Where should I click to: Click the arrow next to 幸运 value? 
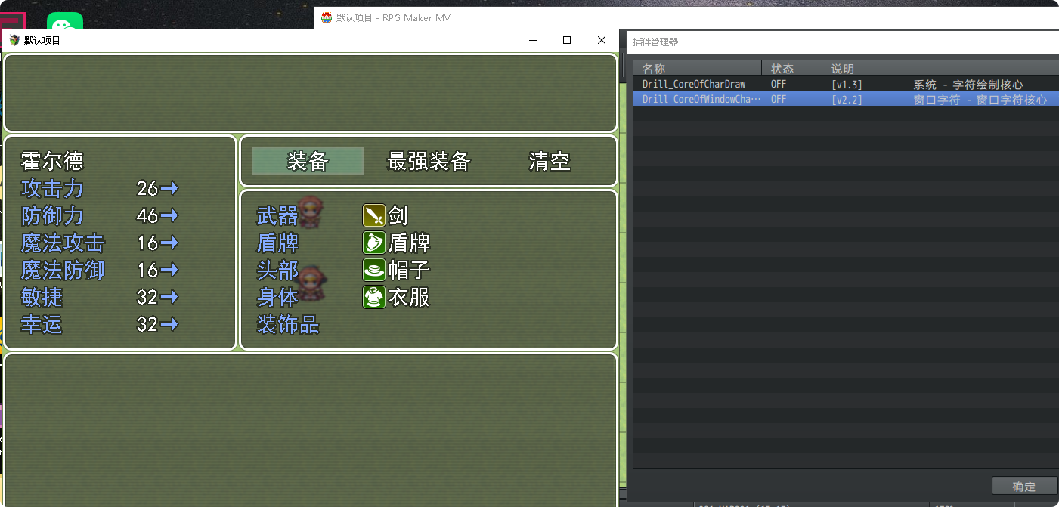(x=169, y=324)
